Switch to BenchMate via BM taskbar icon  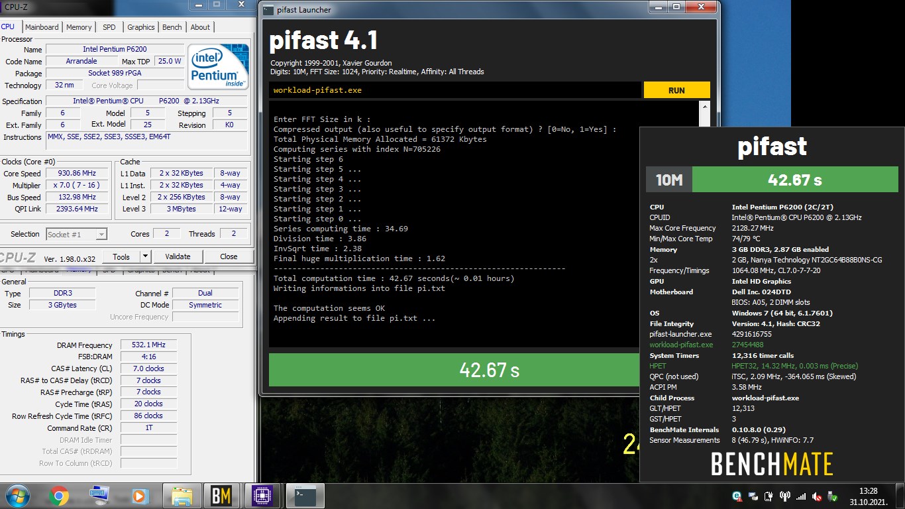pos(222,496)
